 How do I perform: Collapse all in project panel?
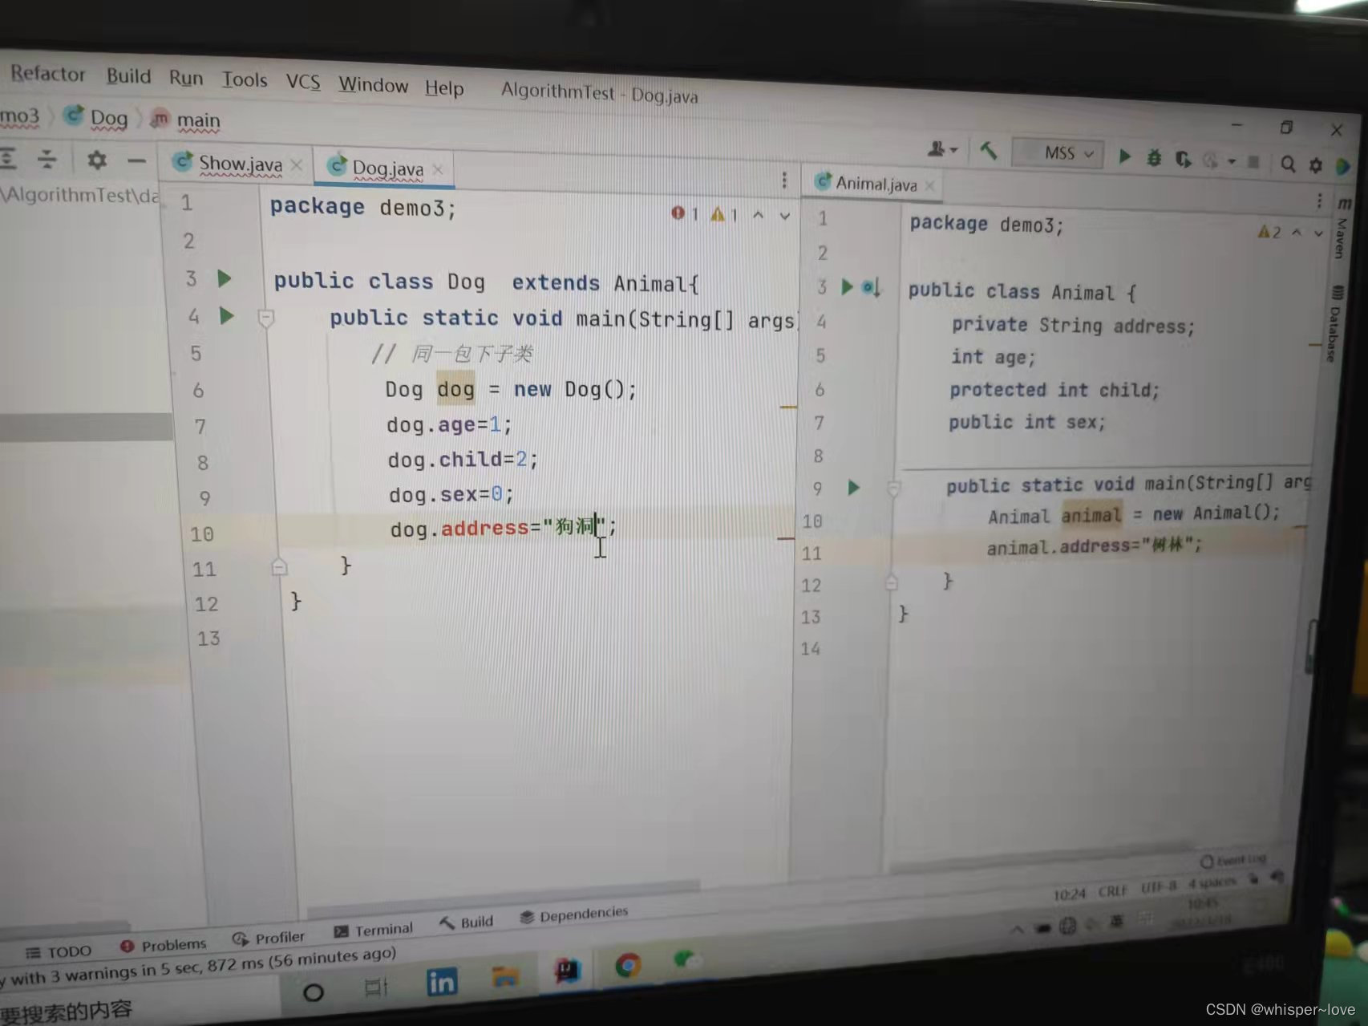[x=47, y=158]
